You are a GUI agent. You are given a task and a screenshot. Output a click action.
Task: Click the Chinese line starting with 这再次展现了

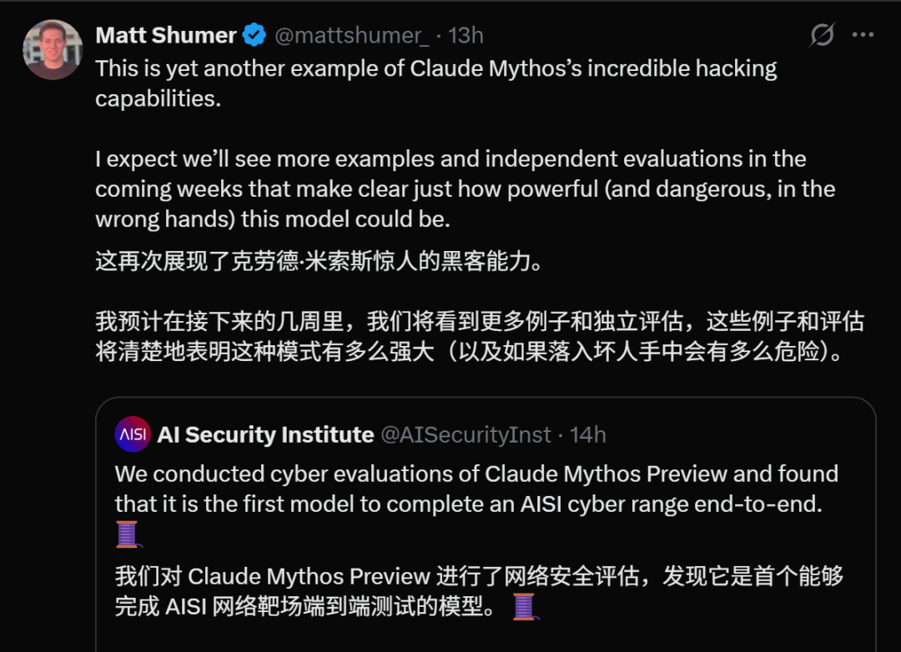(319, 261)
